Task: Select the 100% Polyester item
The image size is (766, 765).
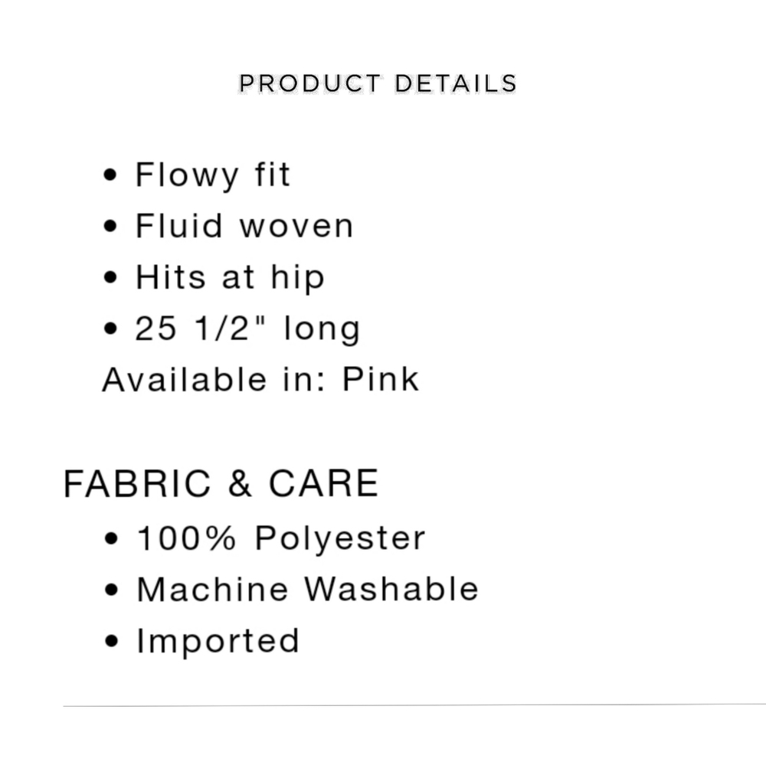Action: pos(281,538)
